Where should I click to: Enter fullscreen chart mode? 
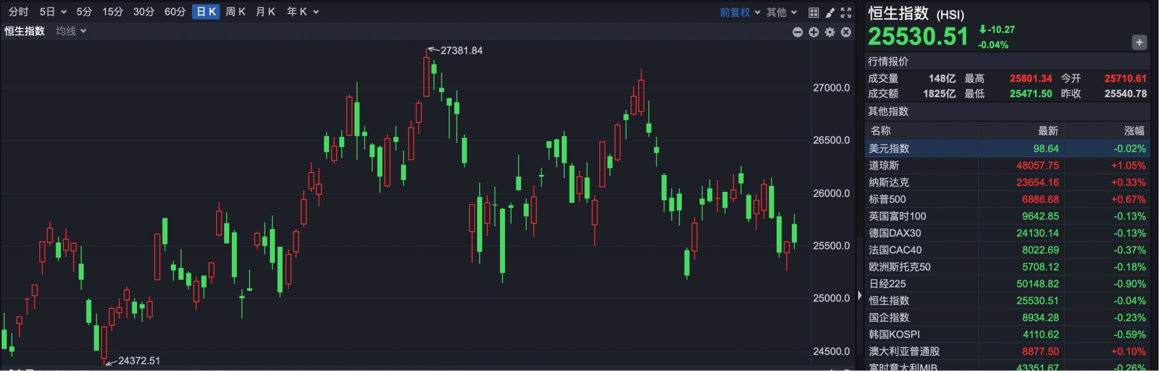pyautogui.click(x=846, y=12)
